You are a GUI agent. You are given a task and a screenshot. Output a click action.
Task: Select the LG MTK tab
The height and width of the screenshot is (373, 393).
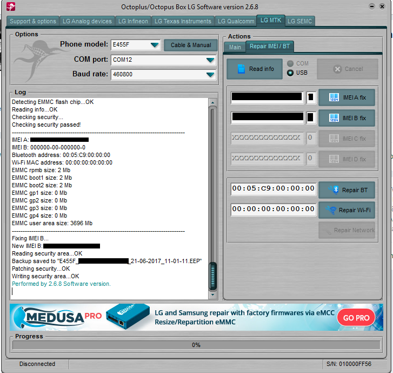coord(271,21)
